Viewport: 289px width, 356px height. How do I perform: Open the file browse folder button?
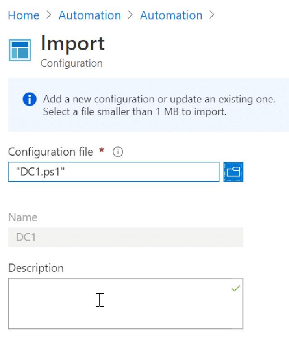233,172
